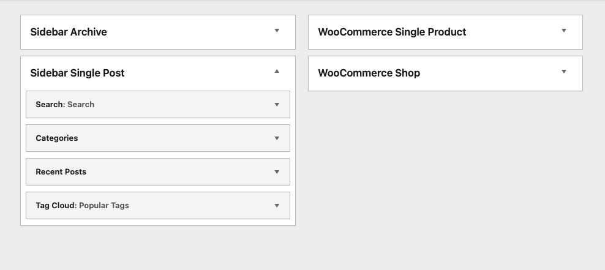Screen dimensions: 605x270
Task: Click the Sidebar Archive heading
Action: [69, 32]
